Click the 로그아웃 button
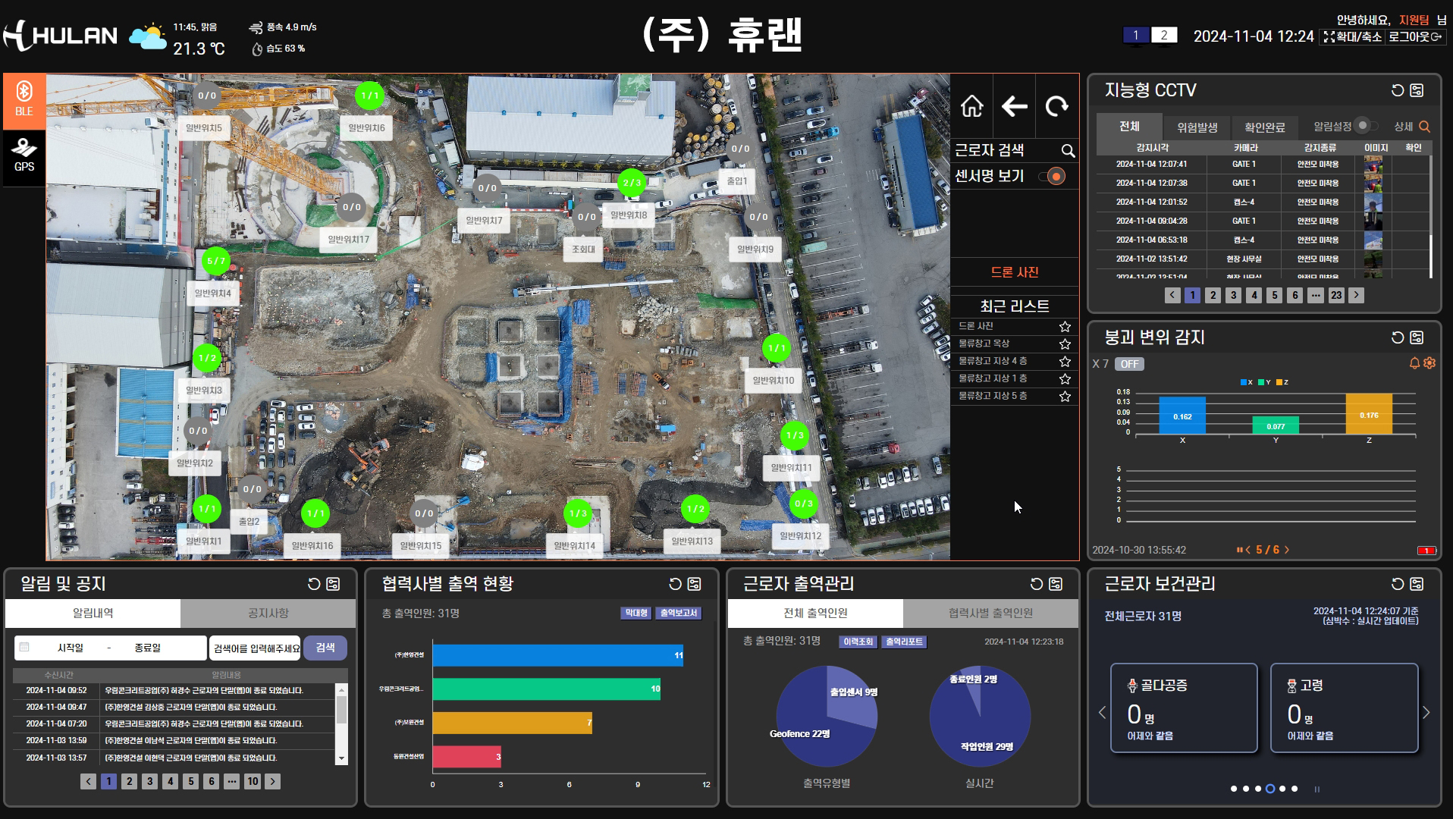 tap(1415, 36)
